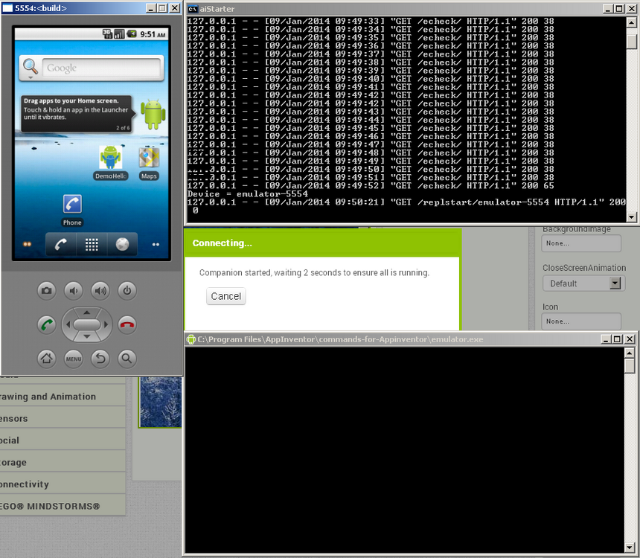
Task: Cancel the Connecting dialog
Action: point(225,296)
